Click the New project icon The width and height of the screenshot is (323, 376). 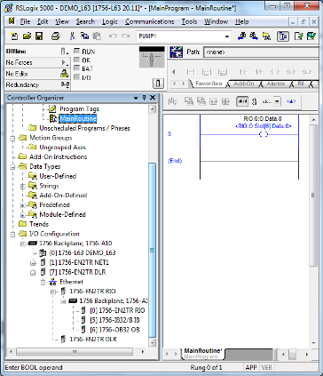[14, 36]
